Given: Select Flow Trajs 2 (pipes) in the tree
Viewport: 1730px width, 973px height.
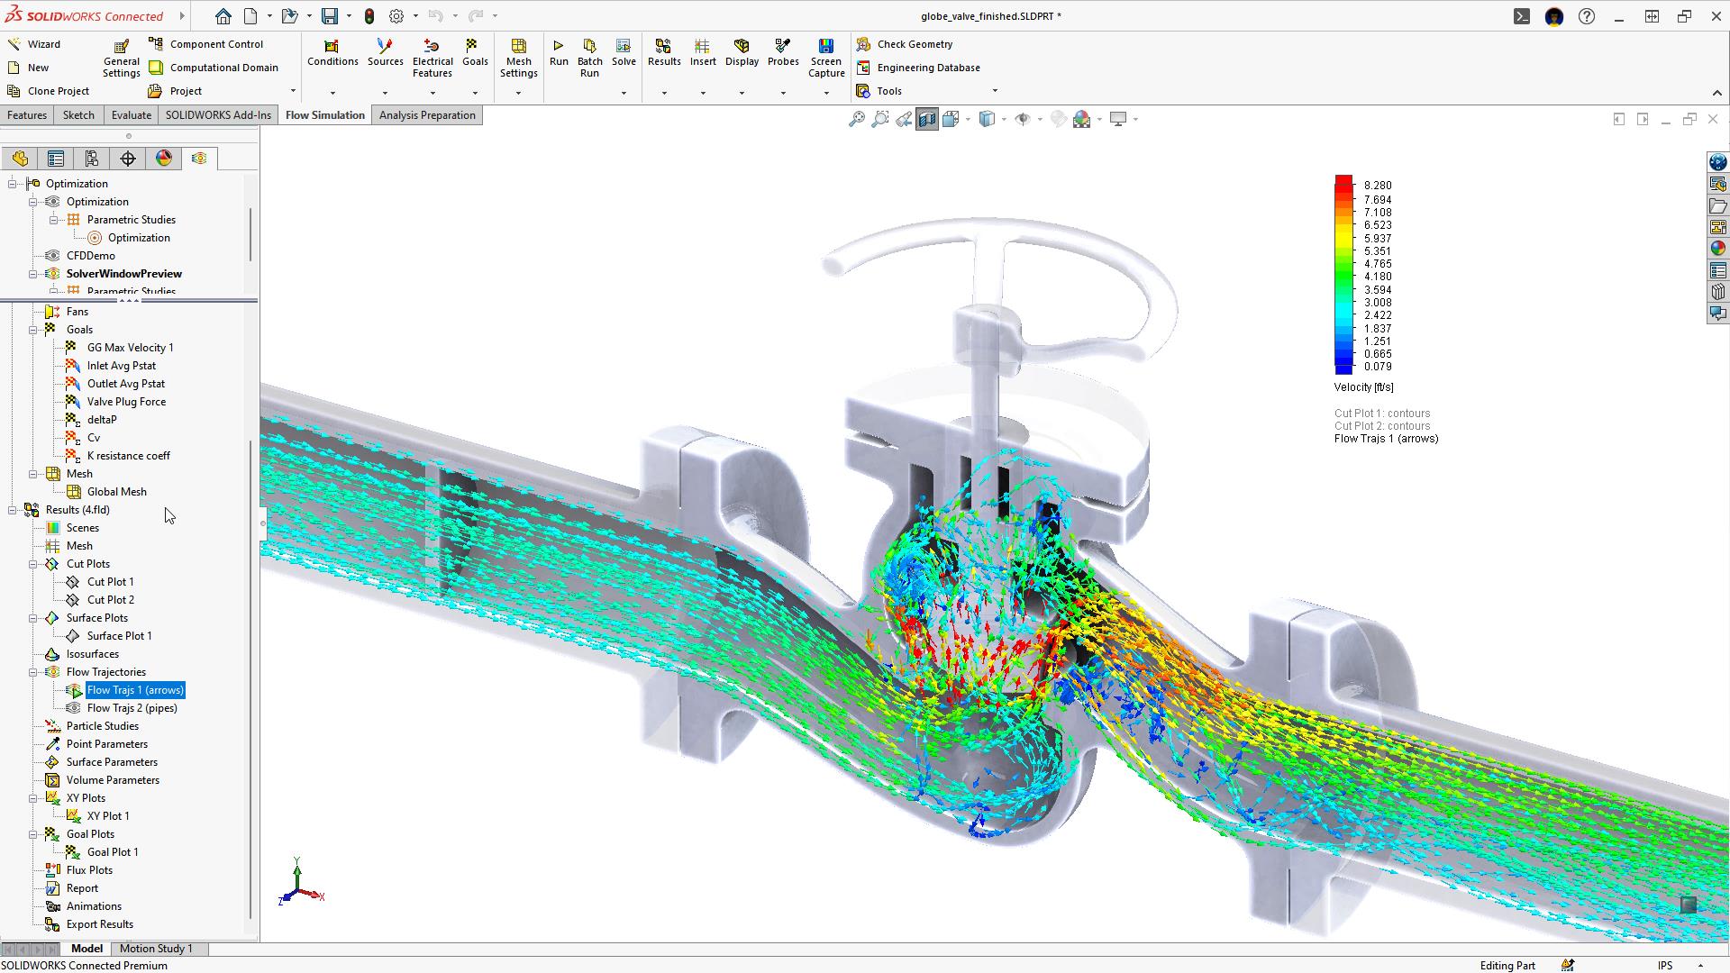Looking at the screenshot, I should point(132,708).
